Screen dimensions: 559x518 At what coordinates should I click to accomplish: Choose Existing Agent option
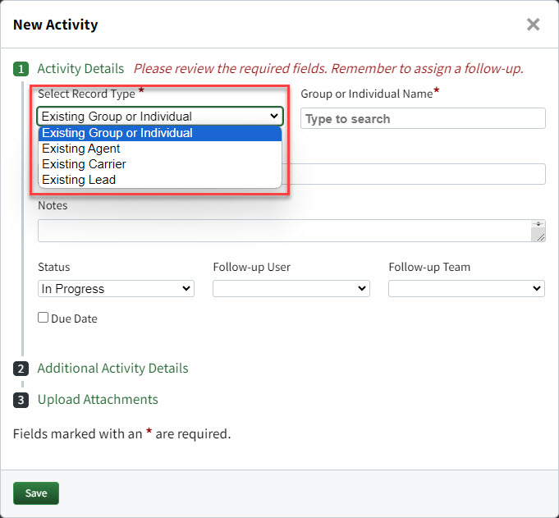(160, 149)
